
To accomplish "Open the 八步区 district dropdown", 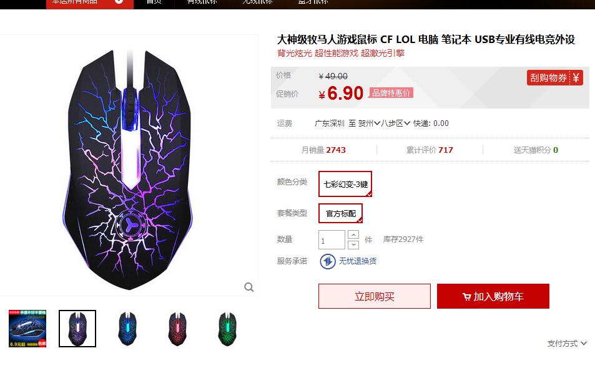I will tap(395, 123).
